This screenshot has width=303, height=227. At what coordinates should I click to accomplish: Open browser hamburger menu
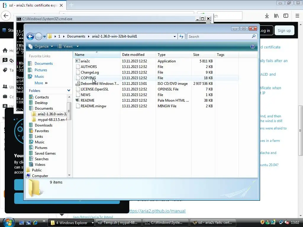(x=297, y=16)
